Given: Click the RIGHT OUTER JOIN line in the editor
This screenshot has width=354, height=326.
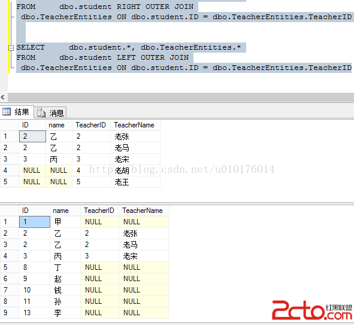Looking at the screenshot, I should click(105, 7).
